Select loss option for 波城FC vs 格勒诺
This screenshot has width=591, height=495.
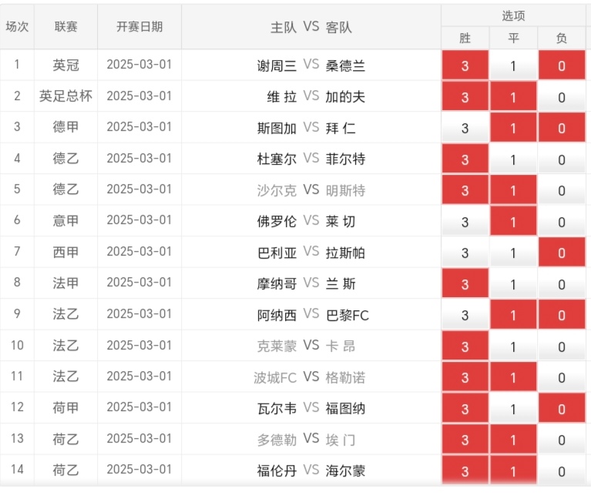(562, 377)
